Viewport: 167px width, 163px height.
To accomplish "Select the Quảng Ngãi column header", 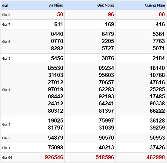I will click(155, 5).
